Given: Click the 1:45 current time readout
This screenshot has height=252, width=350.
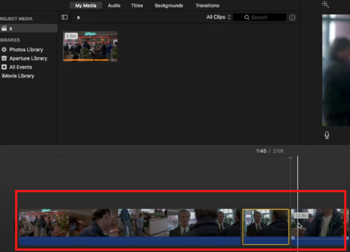Looking at the screenshot, I should [x=261, y=151].
